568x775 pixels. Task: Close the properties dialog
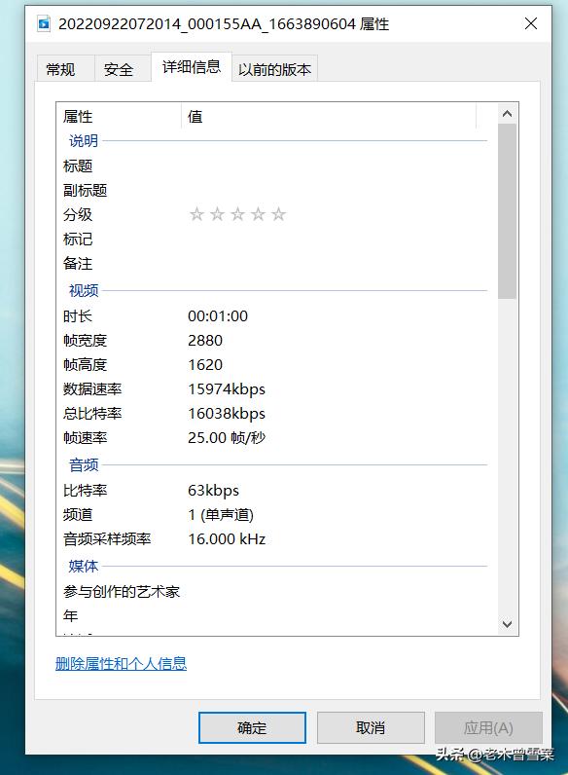coord(531,23)
